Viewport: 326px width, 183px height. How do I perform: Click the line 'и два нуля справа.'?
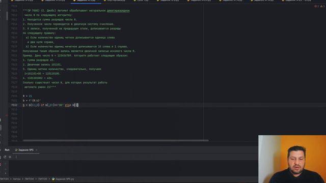pos(41,42)
